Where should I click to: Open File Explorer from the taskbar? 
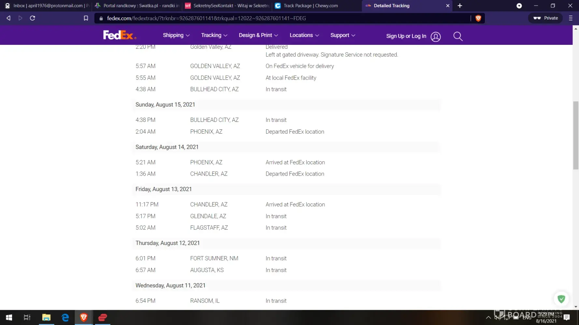tap(46, 317)
